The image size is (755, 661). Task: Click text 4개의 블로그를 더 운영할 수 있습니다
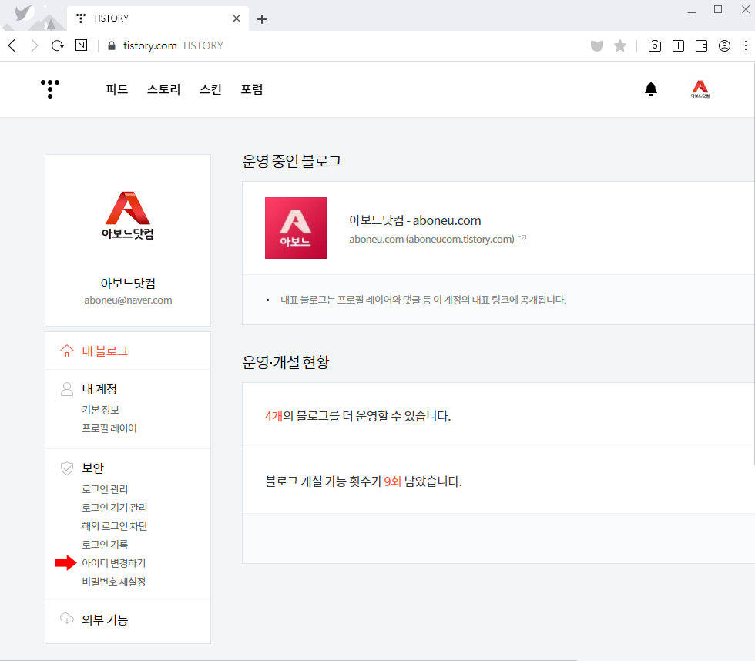coord(357,416)
